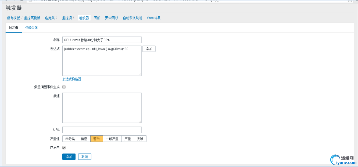
Task: Open the 图形 tab
Action: pos(97,18)
